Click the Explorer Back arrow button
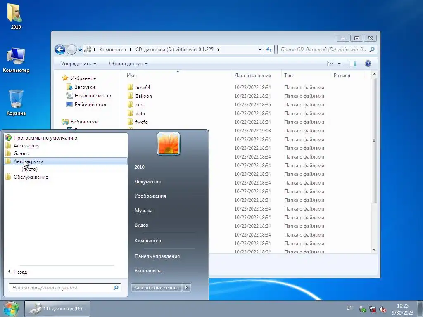 coord(60,50)
